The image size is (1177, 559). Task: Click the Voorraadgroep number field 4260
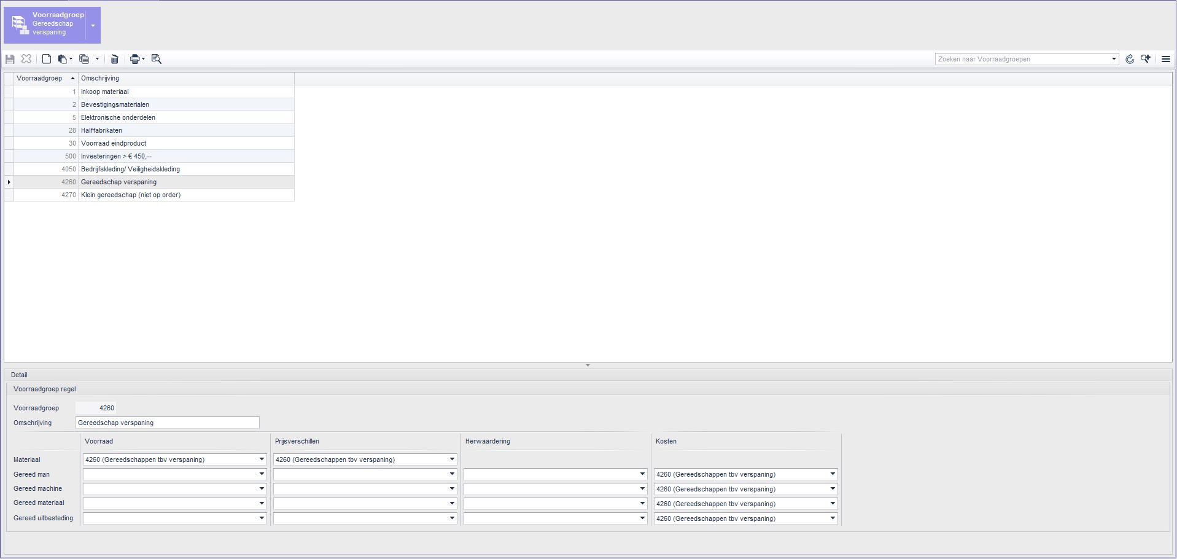click(96, 408)
